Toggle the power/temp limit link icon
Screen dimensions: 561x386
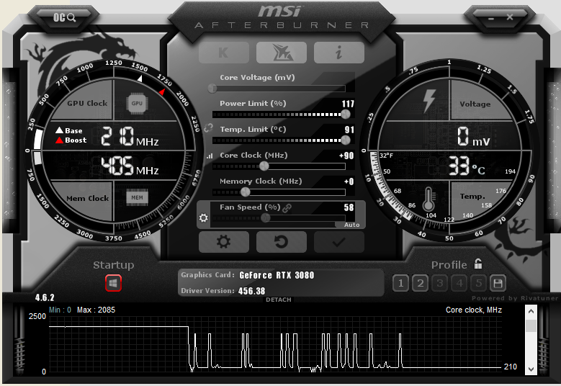[x=208, y=128]
